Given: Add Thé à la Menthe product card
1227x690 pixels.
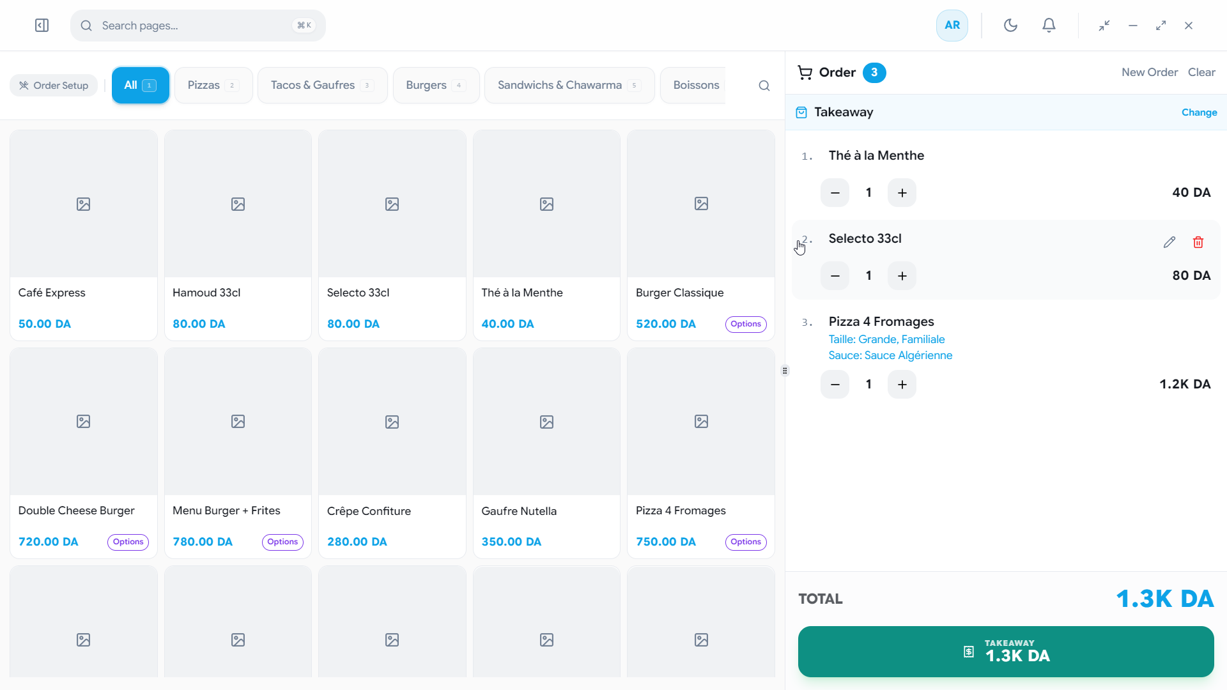Looking at the screenshot, I should (546, 235).
